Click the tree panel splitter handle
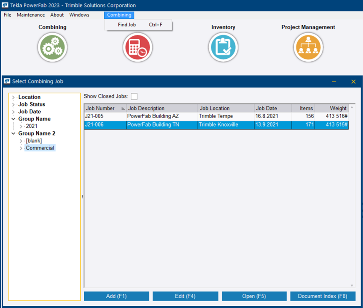 click(82, 197)
